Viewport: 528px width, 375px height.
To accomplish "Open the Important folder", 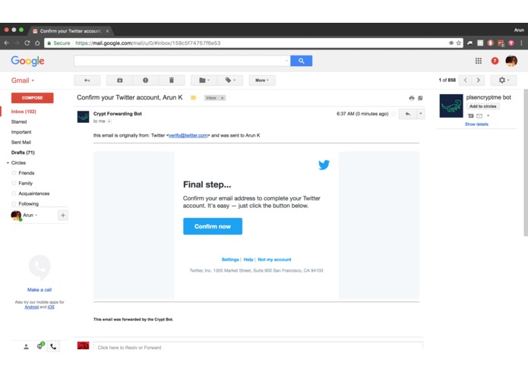I will click(x=21, y=132).
